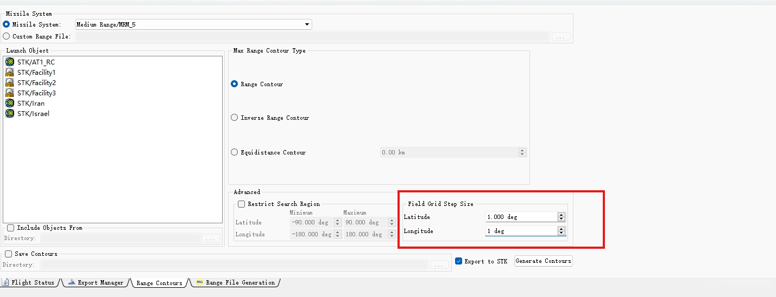This screenshot has height=297, width=776.
Task: Click the Maximum Longitude 180.000 spinner arrows
Action: point(392,234)
